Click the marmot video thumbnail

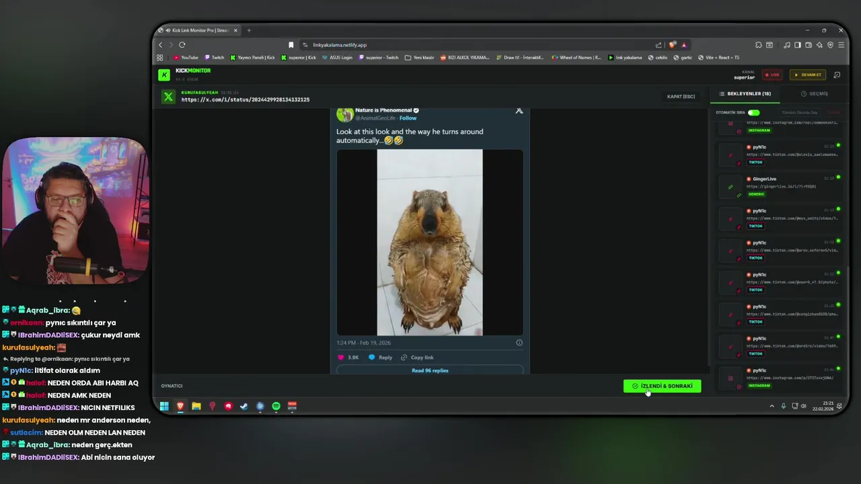430,243
